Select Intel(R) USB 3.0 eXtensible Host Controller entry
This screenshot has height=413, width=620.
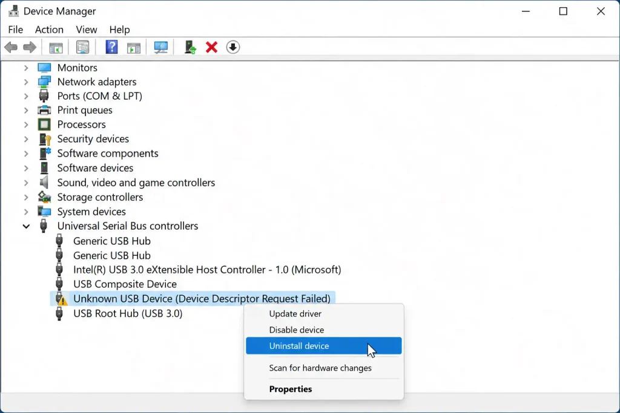(x=207, y=270)
